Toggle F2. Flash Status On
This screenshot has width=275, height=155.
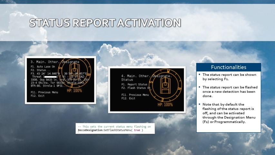pos(136,88)
